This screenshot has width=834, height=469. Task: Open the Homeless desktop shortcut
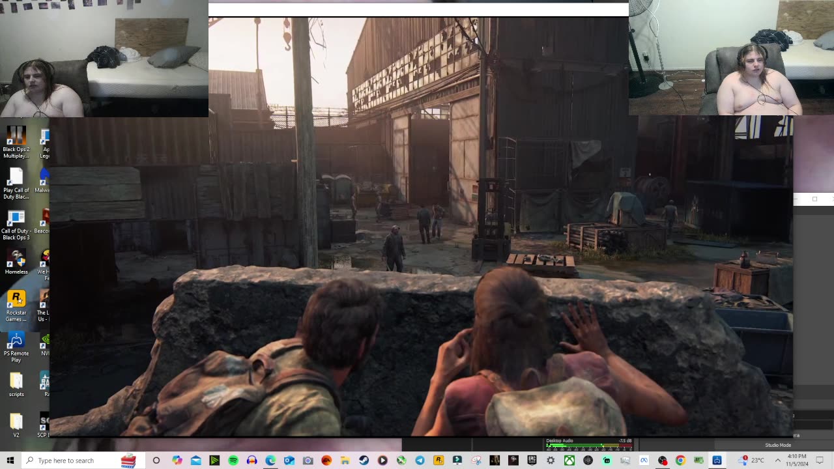16,261
